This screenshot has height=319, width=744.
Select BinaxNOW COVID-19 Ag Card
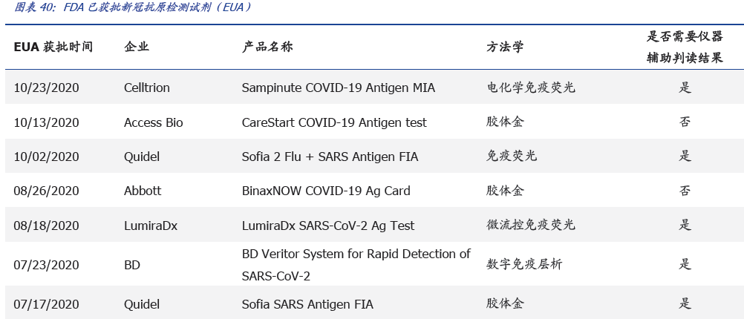326,191
